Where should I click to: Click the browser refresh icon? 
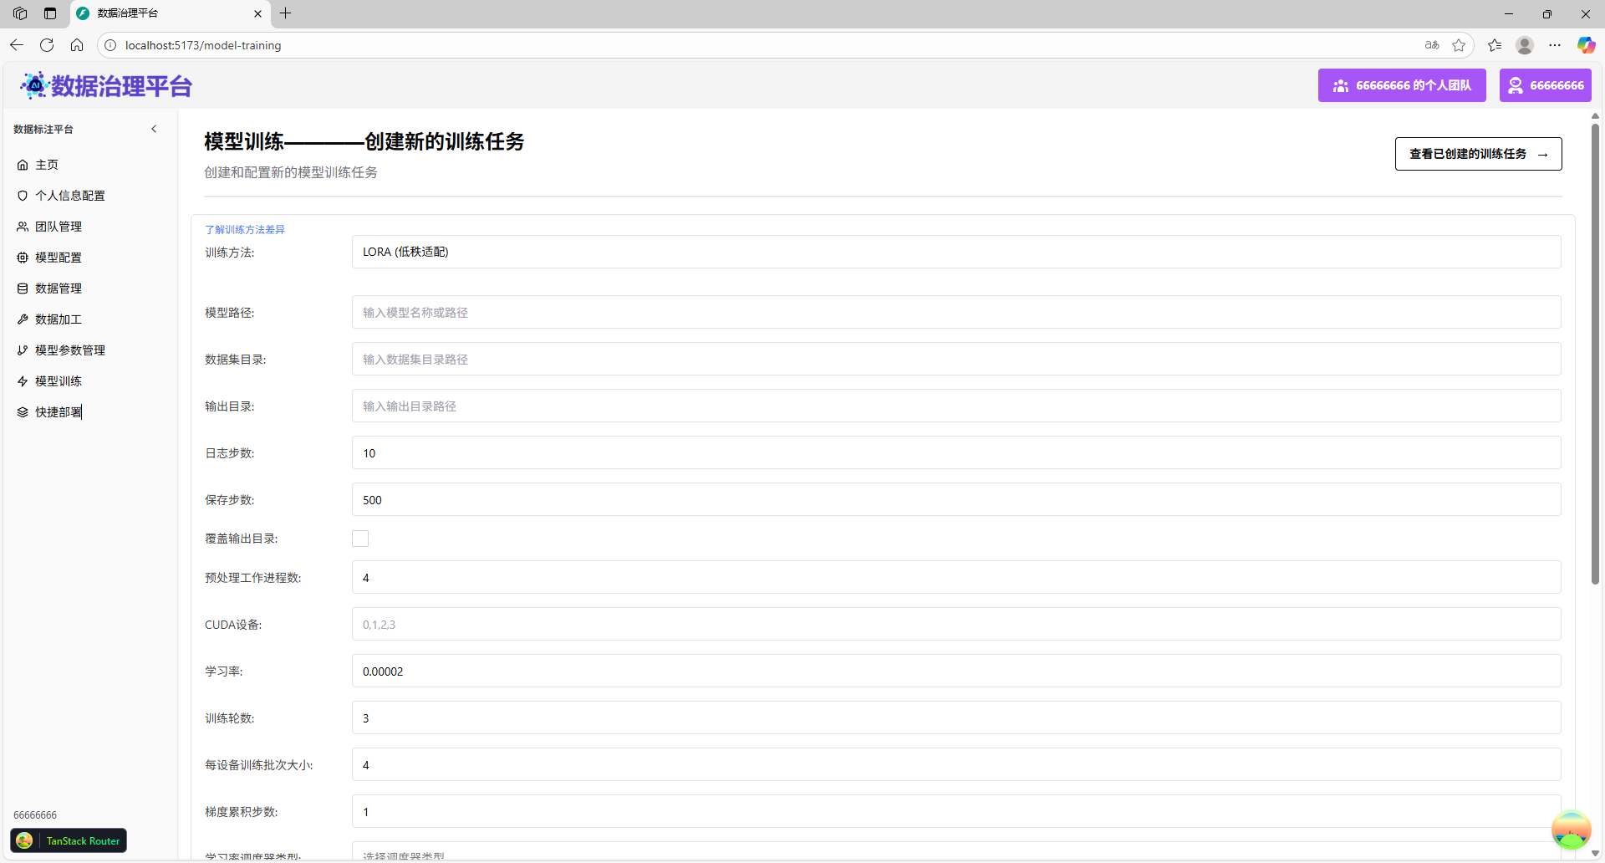click(x=47, y=45)
